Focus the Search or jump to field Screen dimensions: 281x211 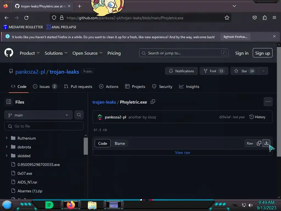pos(184,53)
